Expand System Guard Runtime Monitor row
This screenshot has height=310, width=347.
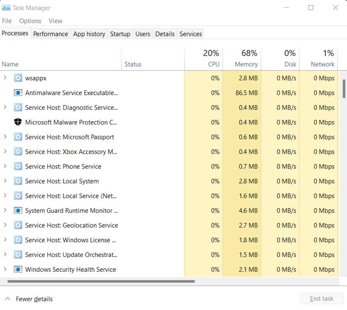click(x=5, y=210)
